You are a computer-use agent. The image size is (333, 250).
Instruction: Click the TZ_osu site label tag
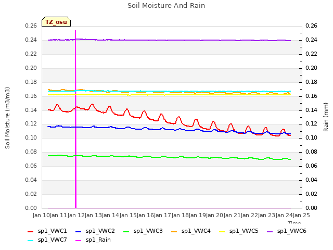point(56,22)
